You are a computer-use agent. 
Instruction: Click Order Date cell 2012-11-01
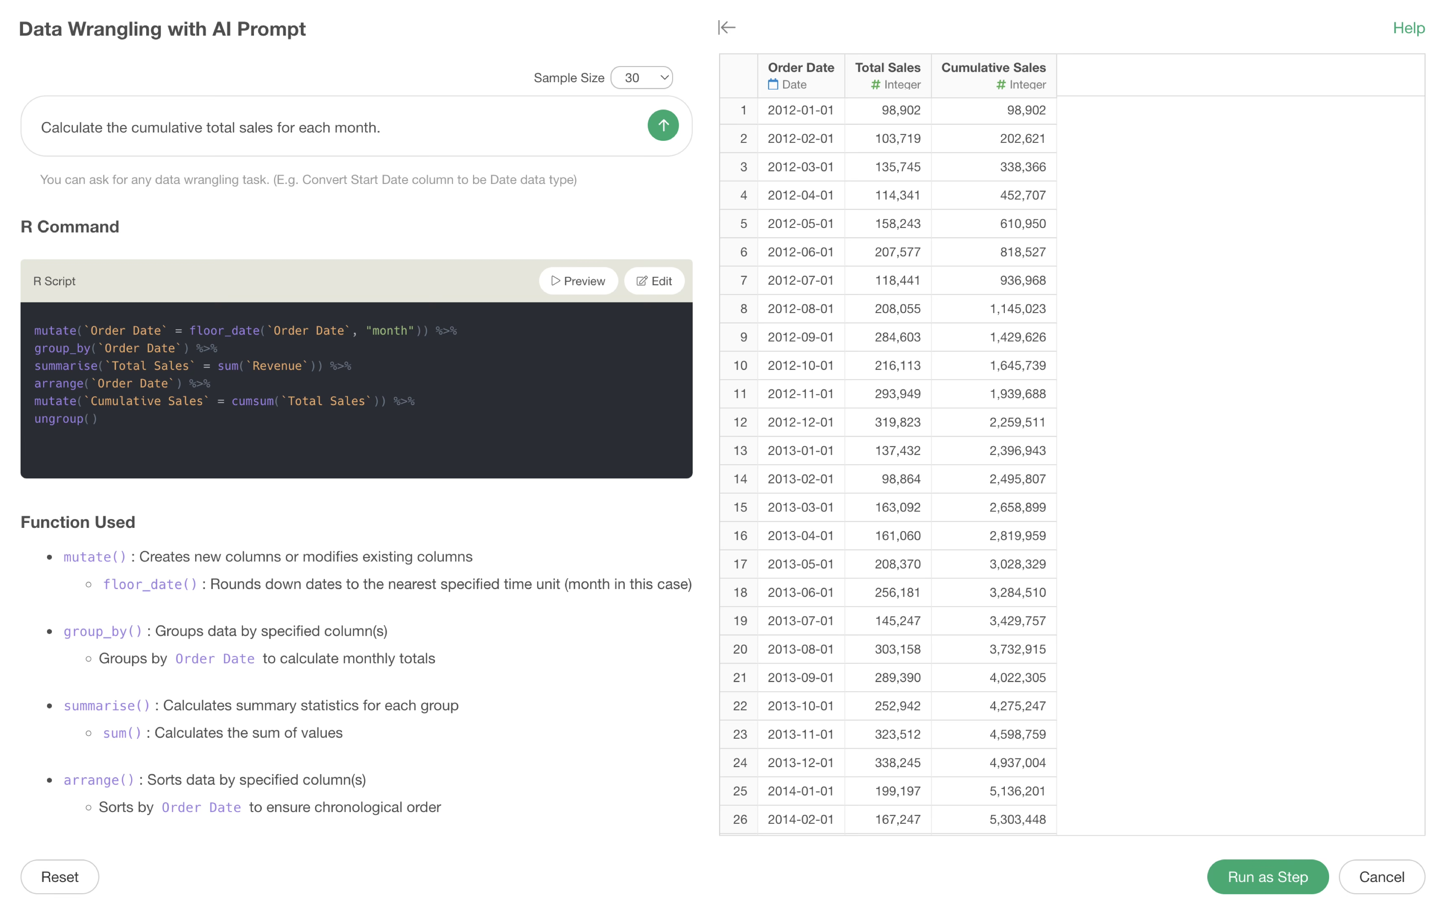tap(800, 394)
